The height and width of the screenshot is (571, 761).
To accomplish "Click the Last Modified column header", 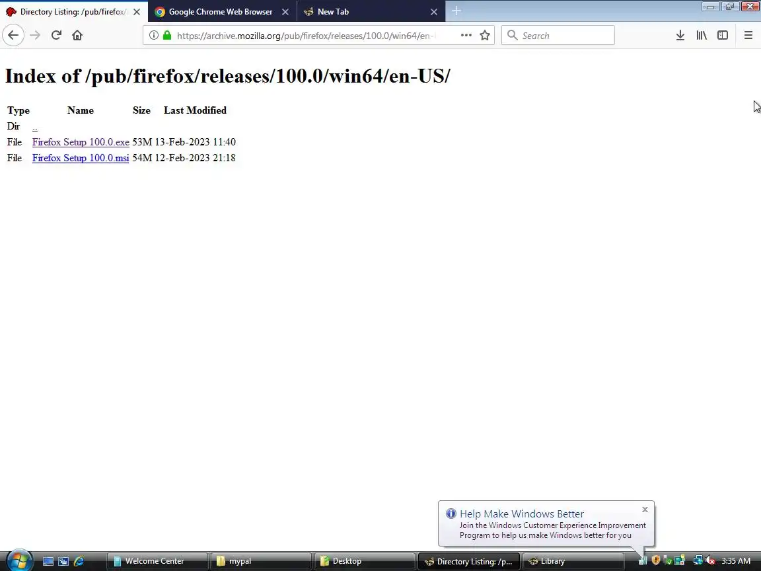I will (195, 110).
